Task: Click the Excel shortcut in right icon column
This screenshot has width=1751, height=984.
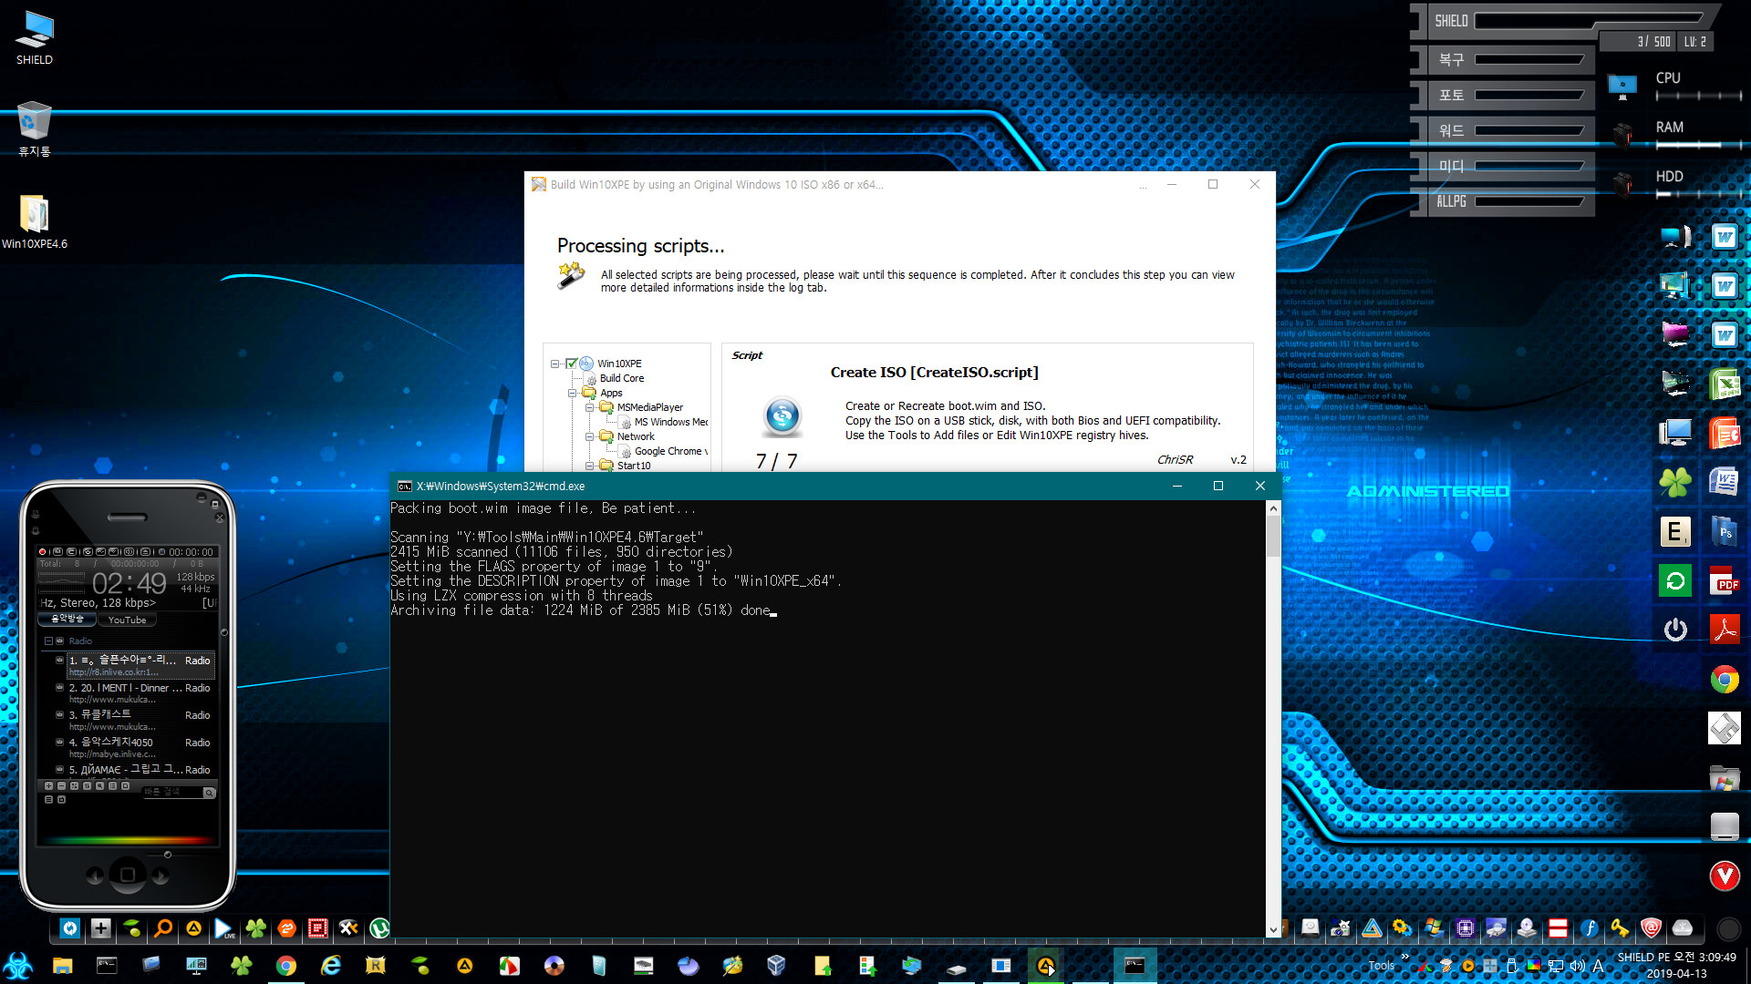Action: (x=1724, y=384)
